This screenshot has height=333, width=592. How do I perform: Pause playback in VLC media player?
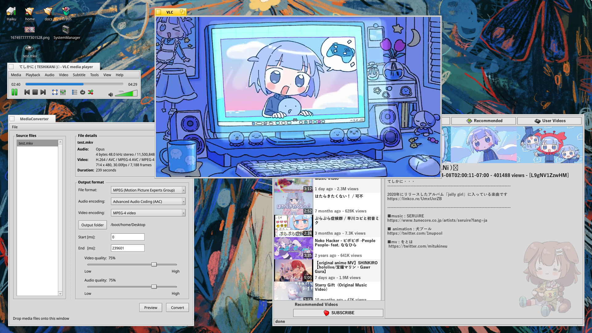(14, 92)
